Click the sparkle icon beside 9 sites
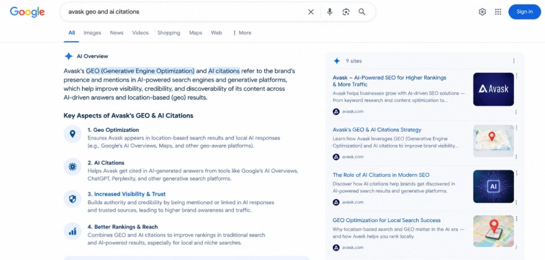This screenshot has width=545, height=260. point(337,61)
